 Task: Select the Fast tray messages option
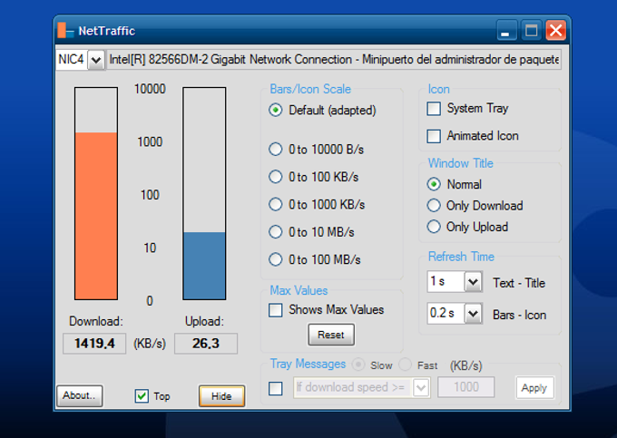(405, 365)
